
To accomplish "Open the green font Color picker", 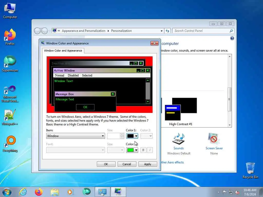I will [132, 150].
